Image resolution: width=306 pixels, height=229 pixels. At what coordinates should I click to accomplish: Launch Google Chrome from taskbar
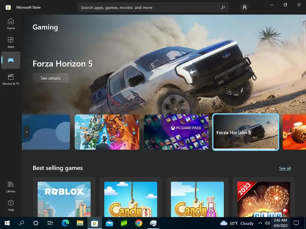click(x=139, y=223)
